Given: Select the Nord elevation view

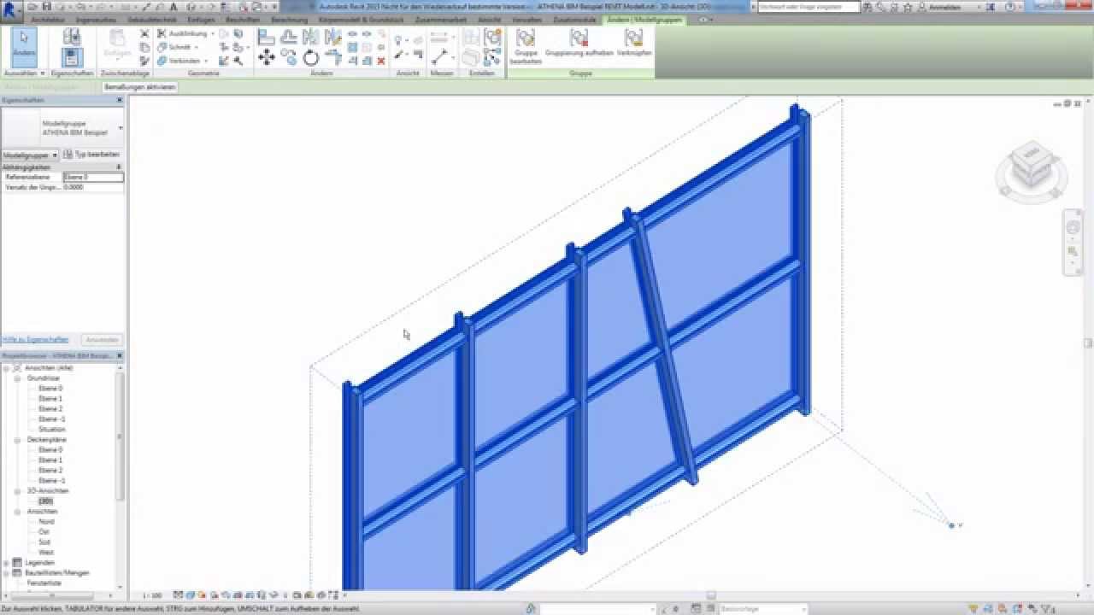Looking at the screenshot, I should point(46,521).
